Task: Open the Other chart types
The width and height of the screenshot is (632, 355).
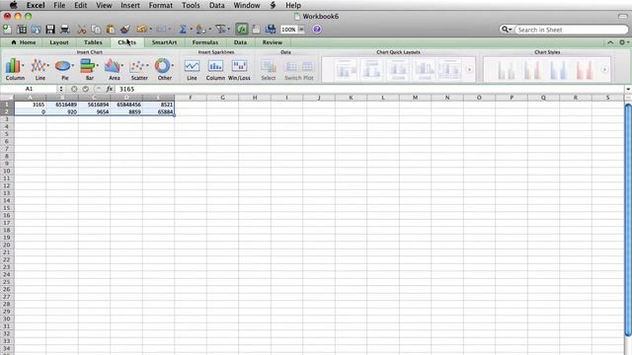Action: [x=165, y=69]
